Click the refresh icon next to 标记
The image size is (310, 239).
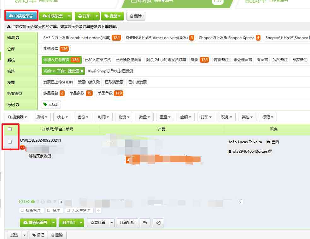[18, 105]
